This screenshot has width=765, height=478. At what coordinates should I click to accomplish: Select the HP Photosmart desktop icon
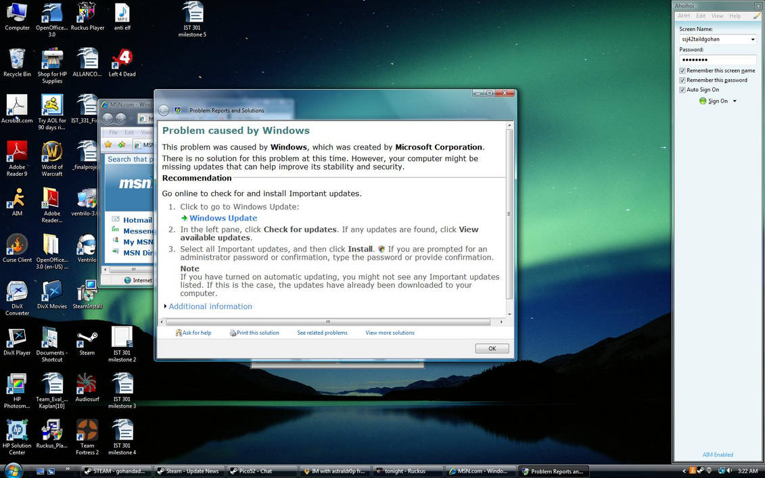pyautogui.click(x=17, y=391)
